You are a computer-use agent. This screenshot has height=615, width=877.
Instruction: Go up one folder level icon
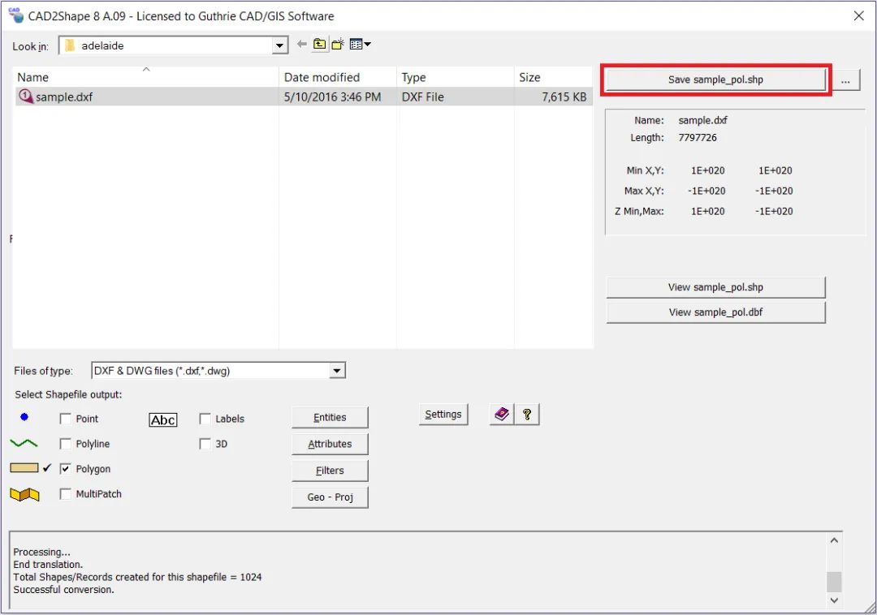pyautogui.click(x=319, y=44)
